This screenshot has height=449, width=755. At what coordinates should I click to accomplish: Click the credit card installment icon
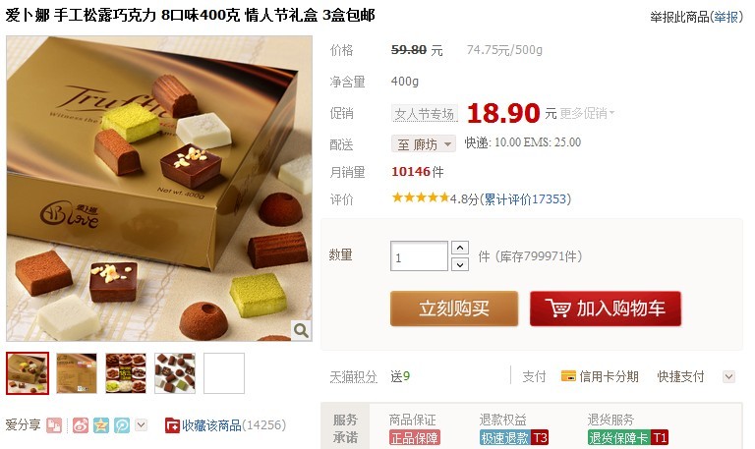[568, 376]
